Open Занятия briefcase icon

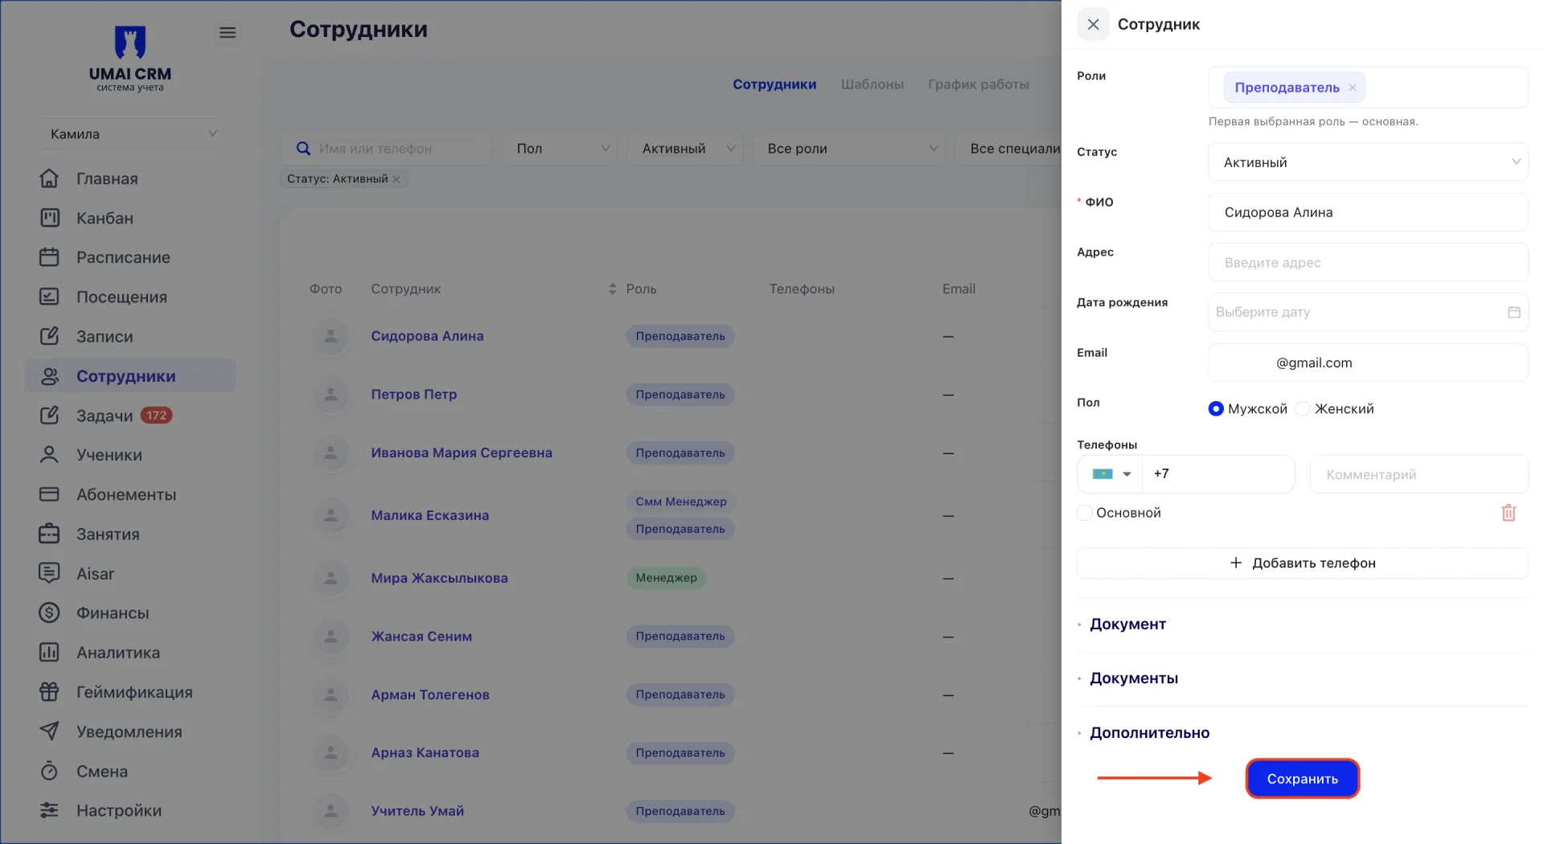coord(49,534)
